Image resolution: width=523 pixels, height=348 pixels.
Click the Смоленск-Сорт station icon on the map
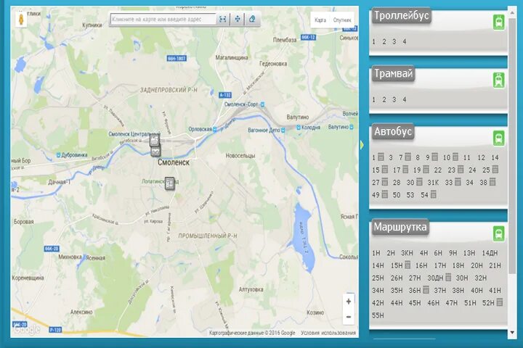tap(262, 104)
